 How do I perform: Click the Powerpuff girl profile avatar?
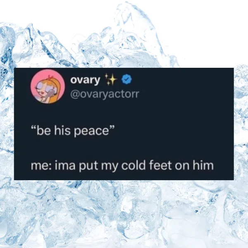pos(48,86)
